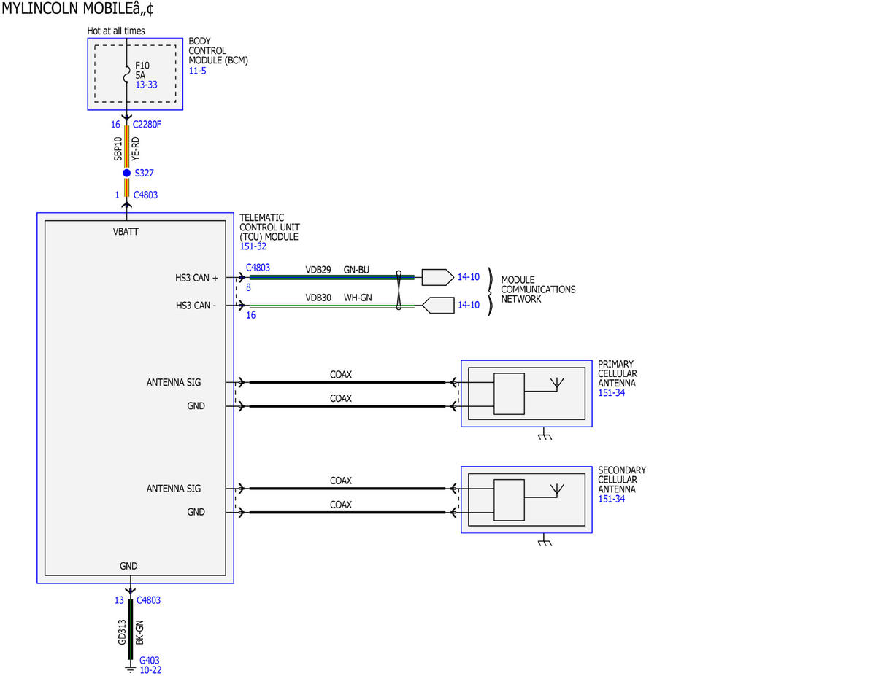Open the 10-22 ground reference link
This screenshot has width=876, height=676.
coord(150,670)
